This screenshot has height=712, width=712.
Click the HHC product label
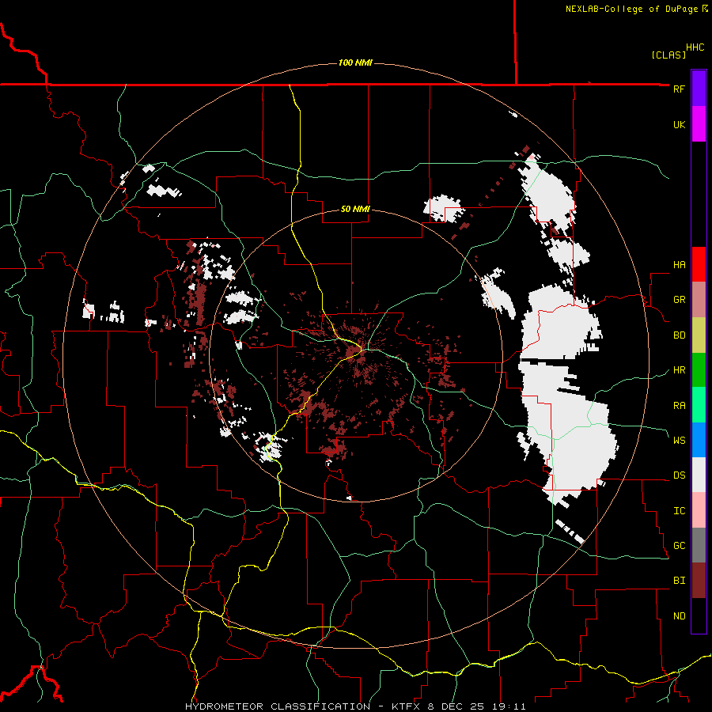coord(695,47)
